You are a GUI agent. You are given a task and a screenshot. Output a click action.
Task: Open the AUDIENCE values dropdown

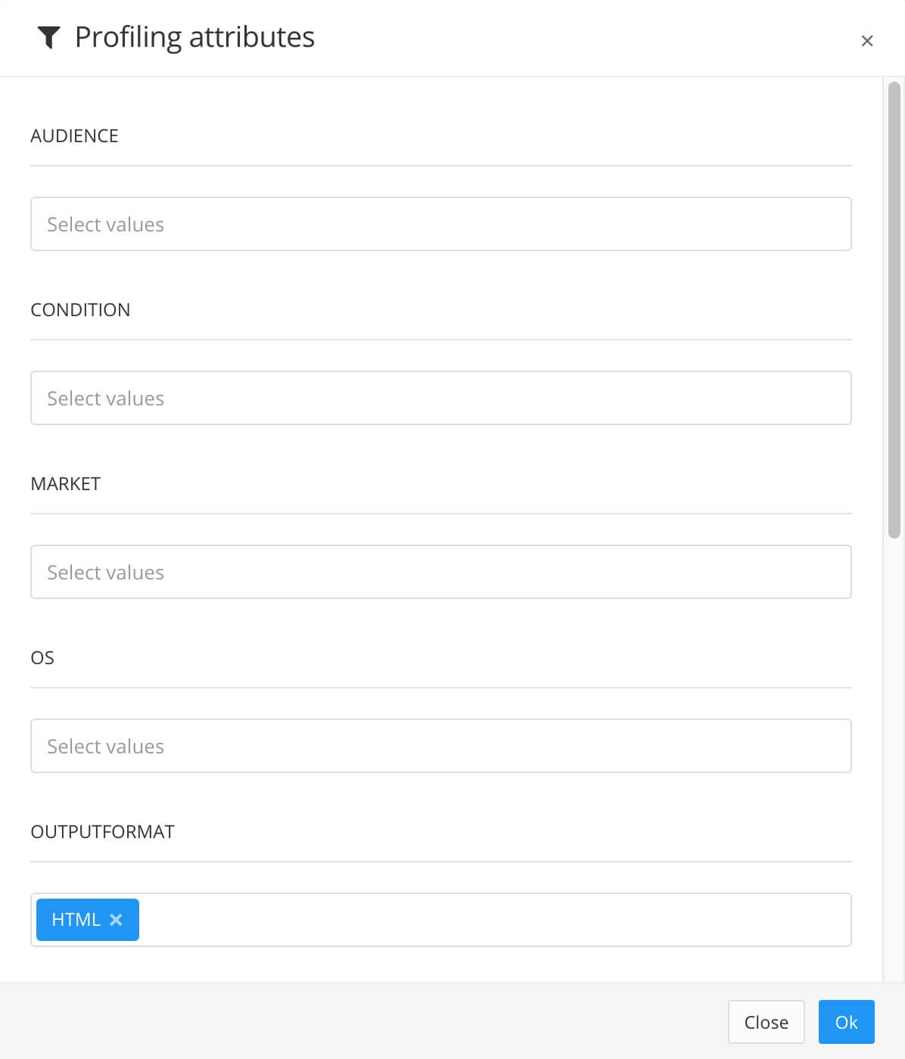tap(441, 223)
